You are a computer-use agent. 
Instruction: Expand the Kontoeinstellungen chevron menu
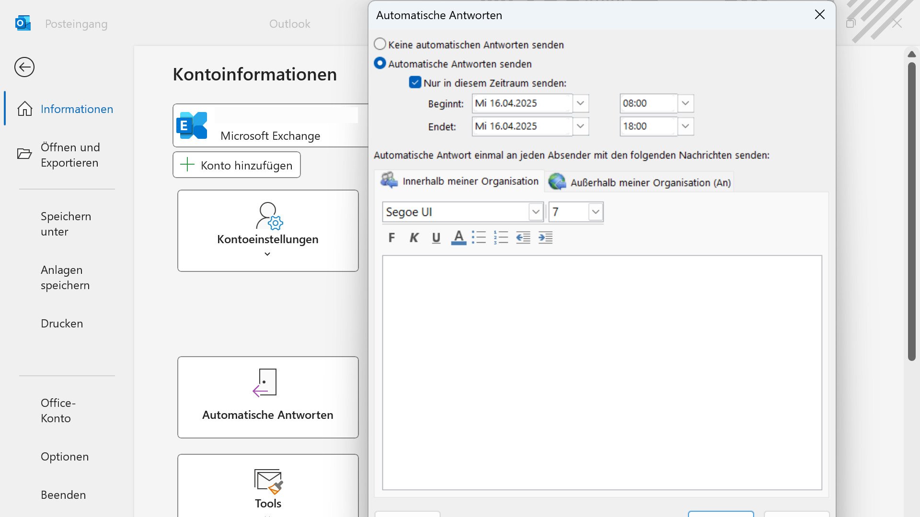[267, 254]
